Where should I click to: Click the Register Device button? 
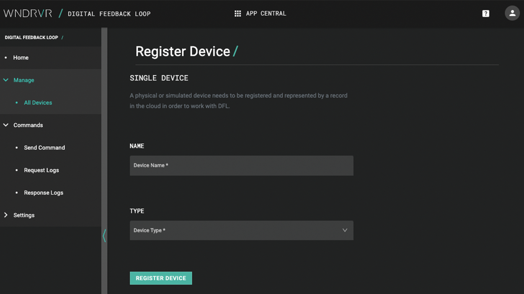[x=161, y=278]
